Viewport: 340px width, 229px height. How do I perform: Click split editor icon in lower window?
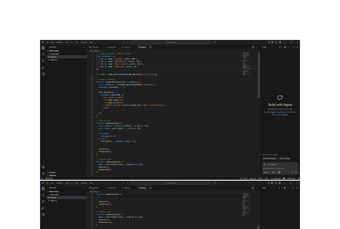(253, 188)
